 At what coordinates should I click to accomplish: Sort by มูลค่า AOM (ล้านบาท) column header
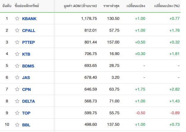pos(80,6)
